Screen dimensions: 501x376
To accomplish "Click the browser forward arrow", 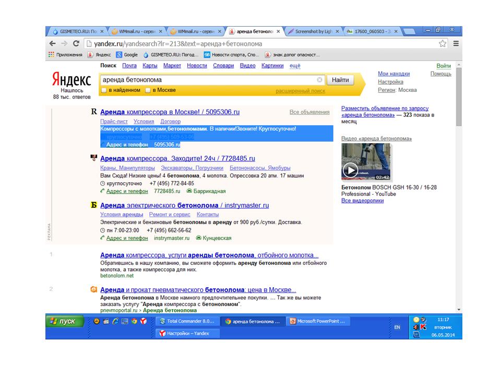I will pyautogui.click(x=64, y=43).
